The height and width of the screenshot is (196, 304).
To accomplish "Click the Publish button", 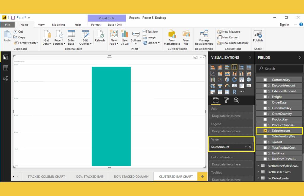I will (258, 36).
